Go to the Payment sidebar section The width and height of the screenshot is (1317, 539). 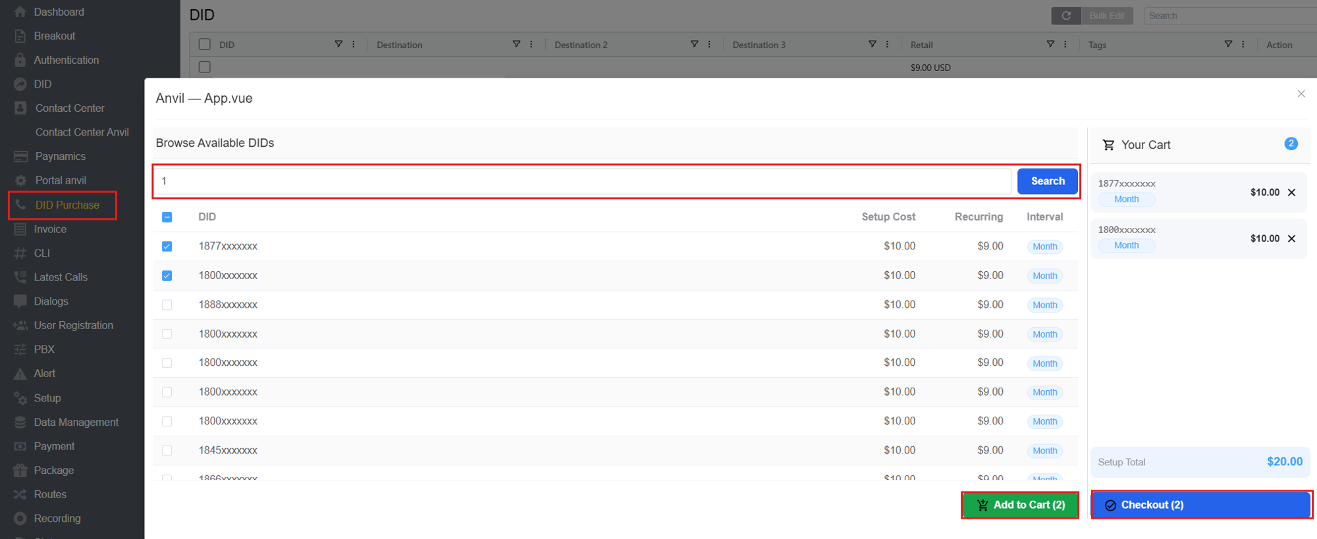tap(54, 446)
